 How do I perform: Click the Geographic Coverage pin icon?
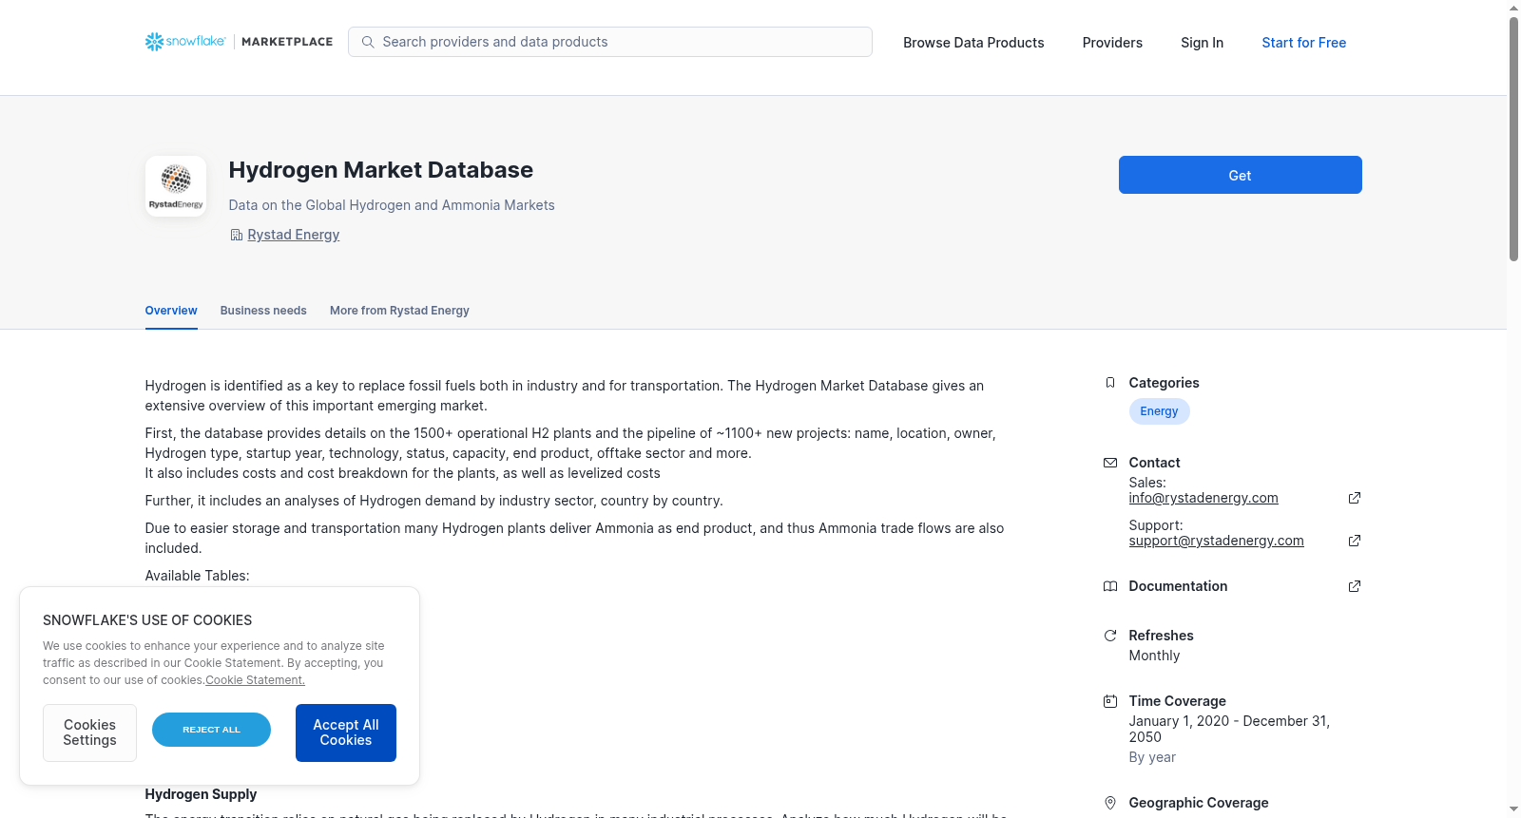pyautogui.click(x=1109, y=803)
